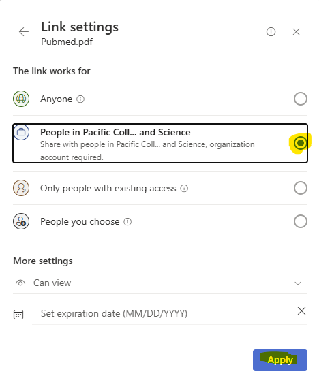
Task: Show info beside Only people with existing access
Action: pos(184,189)
